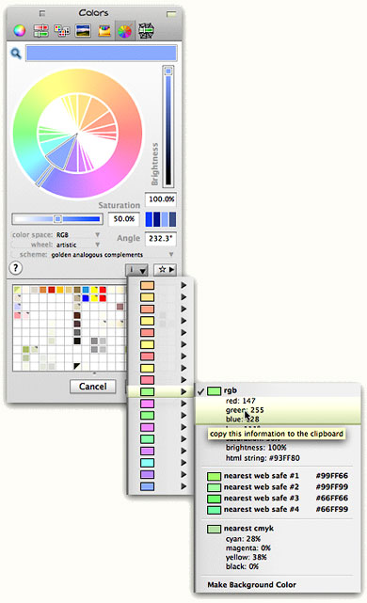Copy the 'blue: 128' value

[243, 420]
